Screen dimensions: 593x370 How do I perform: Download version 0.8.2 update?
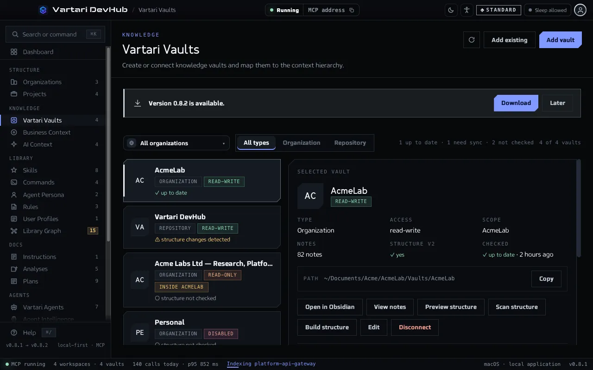(516, 103)
